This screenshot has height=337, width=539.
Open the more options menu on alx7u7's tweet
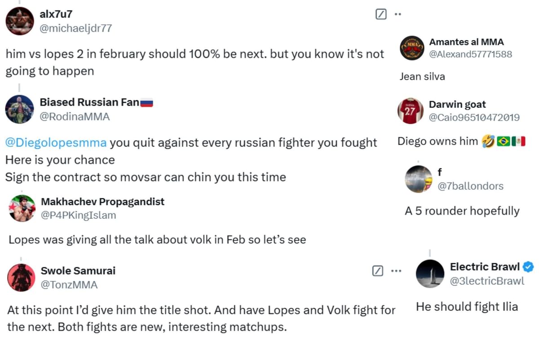point(397,14)
